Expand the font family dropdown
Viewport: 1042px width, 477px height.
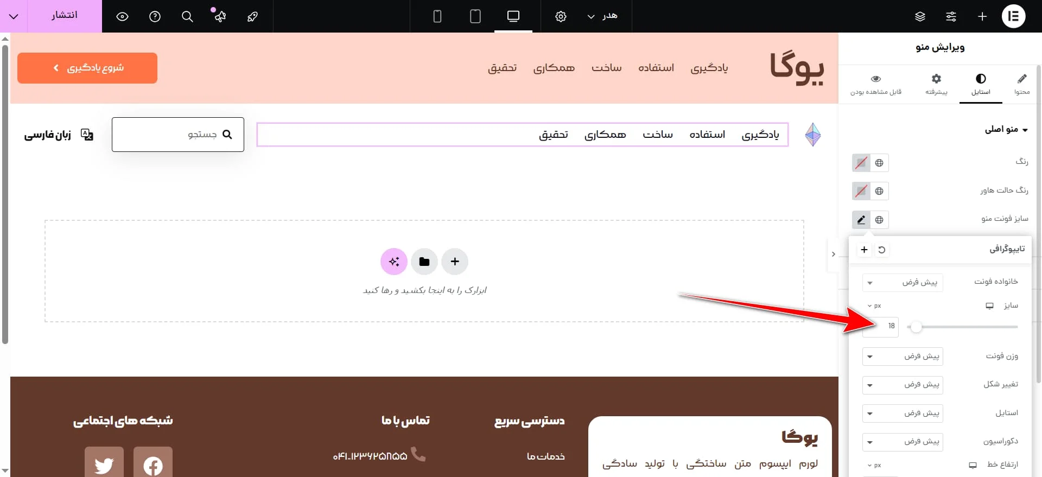click(903, 282)
